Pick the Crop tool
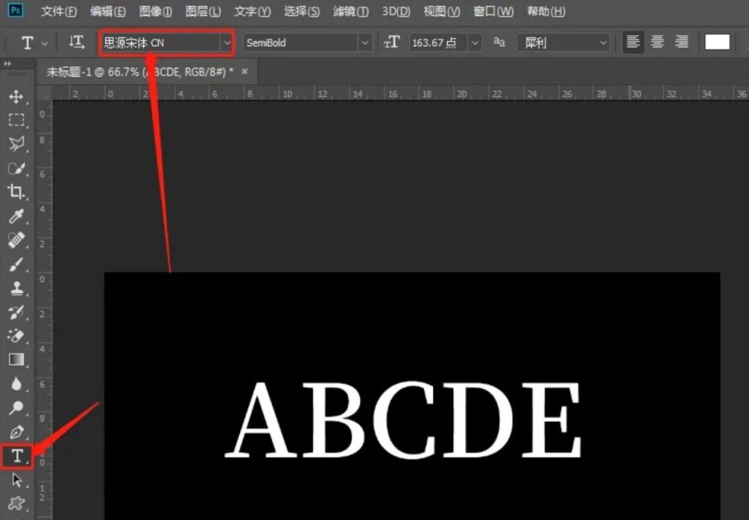Viewport: 749px width, 520px height. point(16,192)
